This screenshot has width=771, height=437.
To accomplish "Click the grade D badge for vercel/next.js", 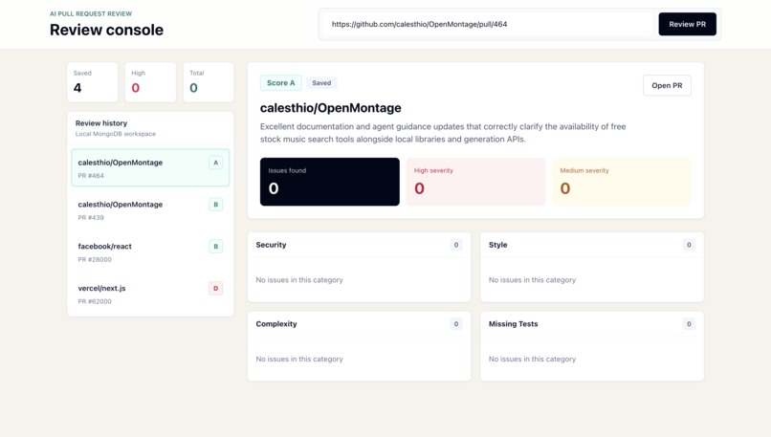I will click(215, 288).
